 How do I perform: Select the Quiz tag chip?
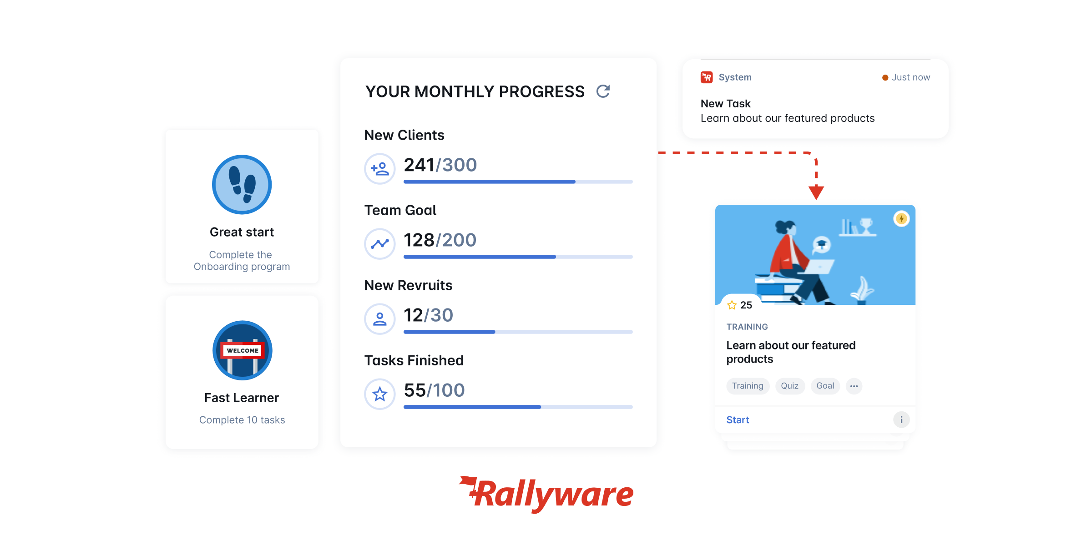[790, 386]
